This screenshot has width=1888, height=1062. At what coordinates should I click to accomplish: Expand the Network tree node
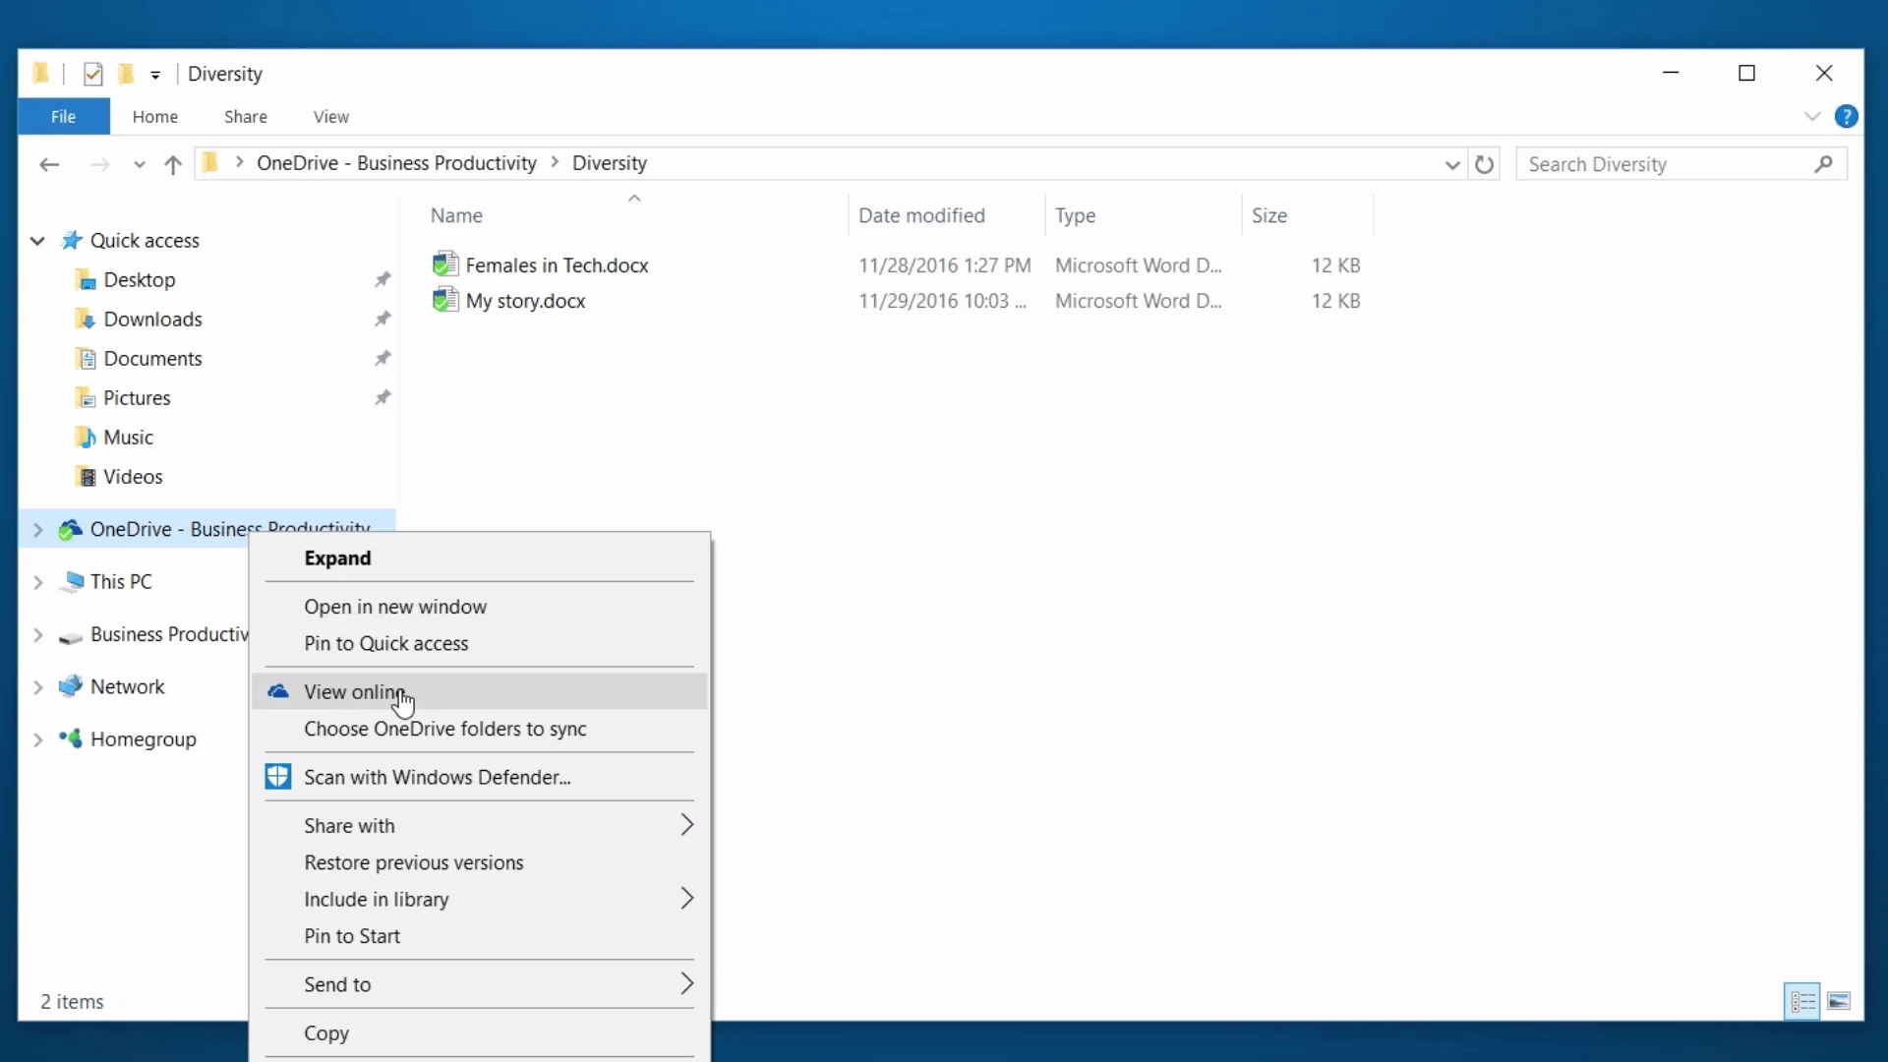[37, 687]
